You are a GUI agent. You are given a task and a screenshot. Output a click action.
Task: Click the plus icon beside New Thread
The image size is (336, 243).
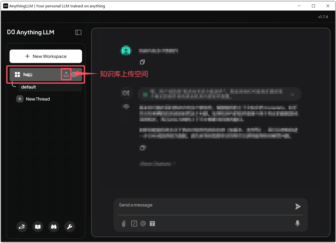point(20,99)
